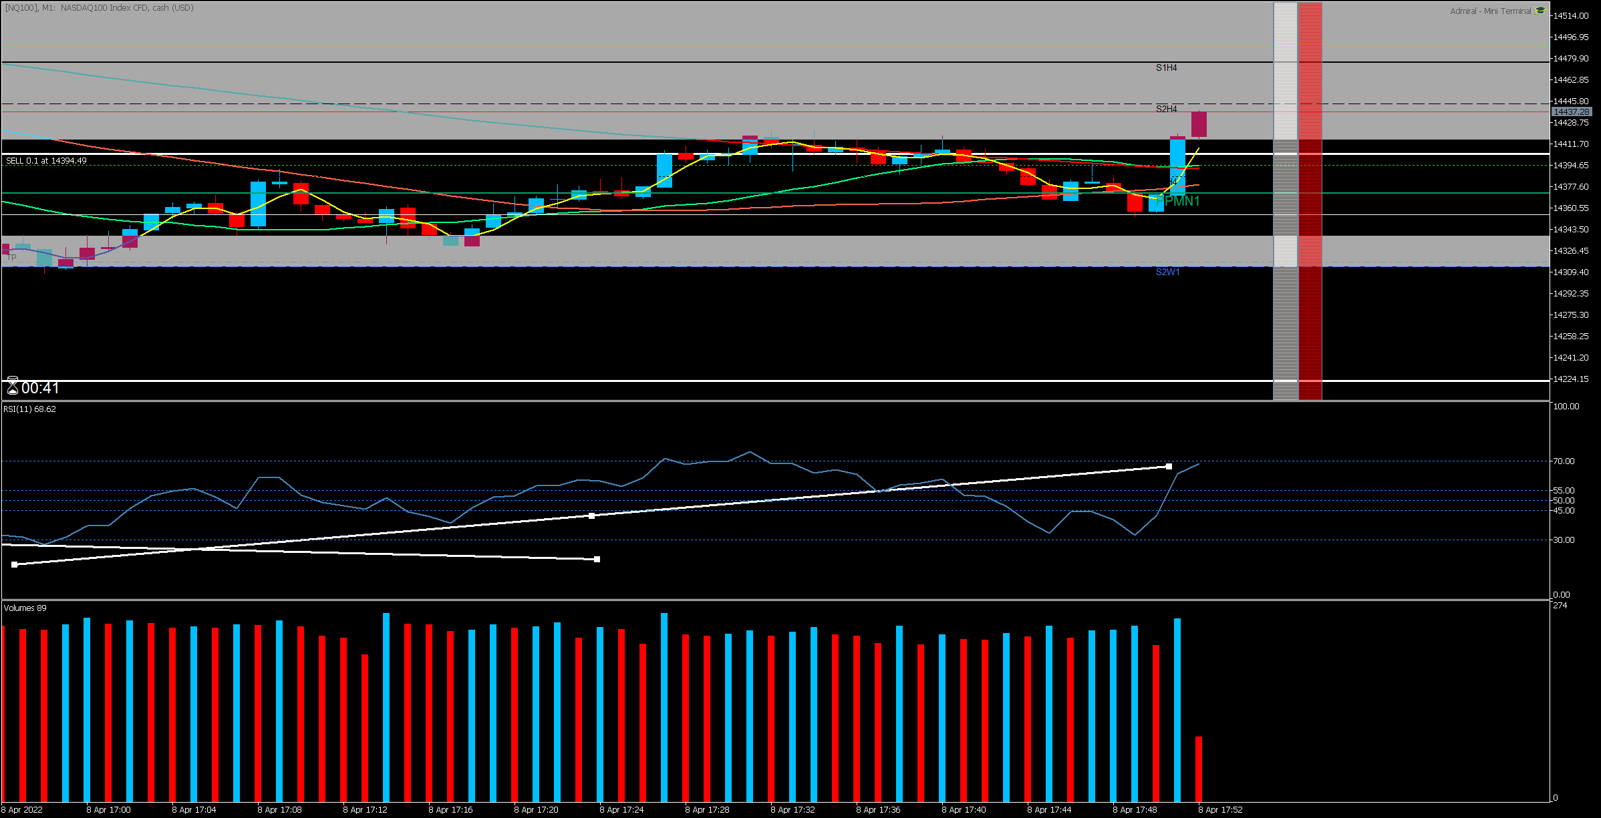
Task: Click the Admiral Mini Terminal graduation cap icon
Action: (x=1540, y=11)
